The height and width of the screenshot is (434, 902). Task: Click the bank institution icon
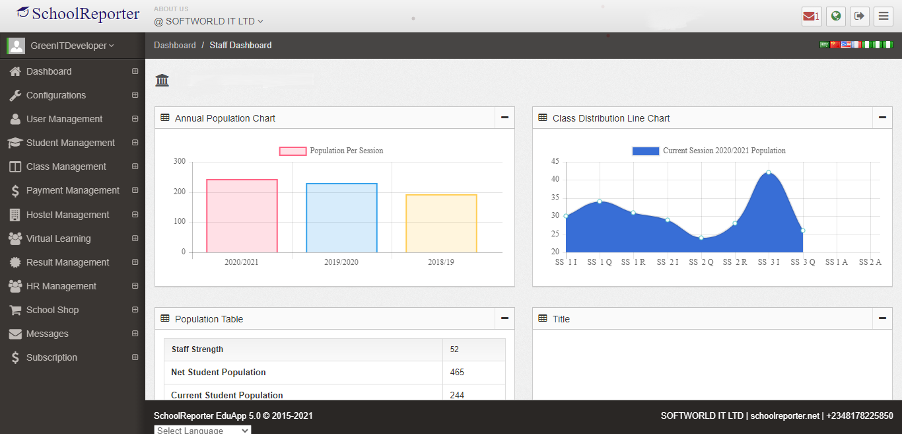[162, 81]
